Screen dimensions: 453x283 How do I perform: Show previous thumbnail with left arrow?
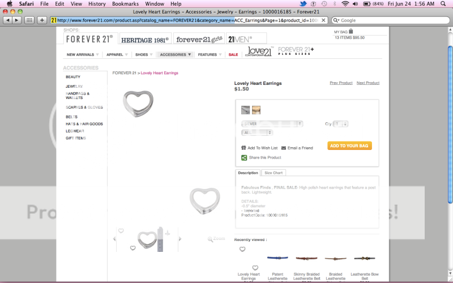tap(114, 239)
